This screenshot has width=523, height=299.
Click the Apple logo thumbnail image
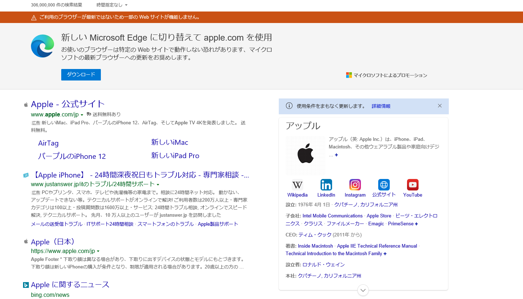305,155
